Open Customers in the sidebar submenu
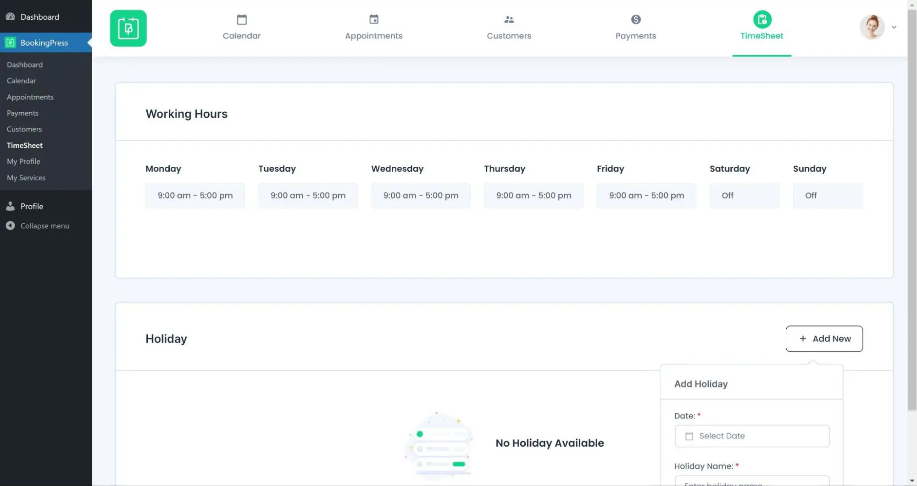This screenshot has height=486, width=917. coord(24,129)
